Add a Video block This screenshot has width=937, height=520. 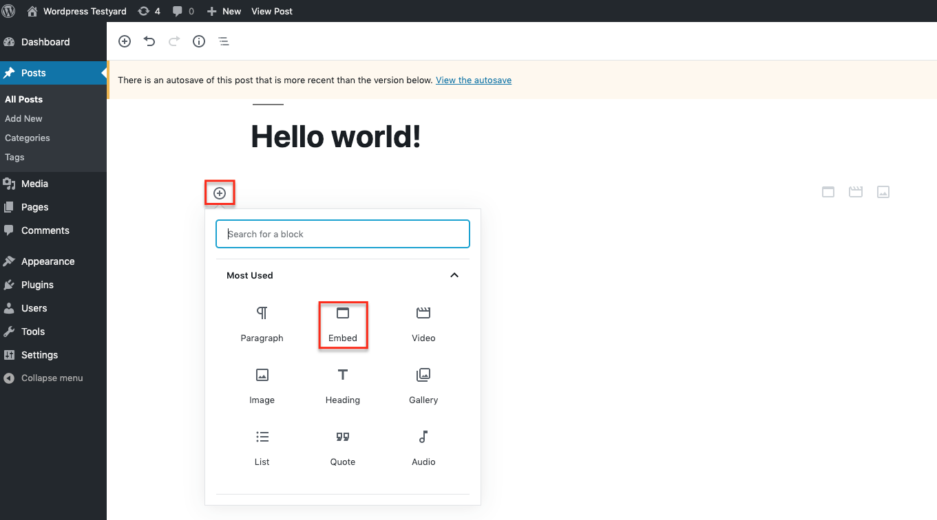[423, 324]
